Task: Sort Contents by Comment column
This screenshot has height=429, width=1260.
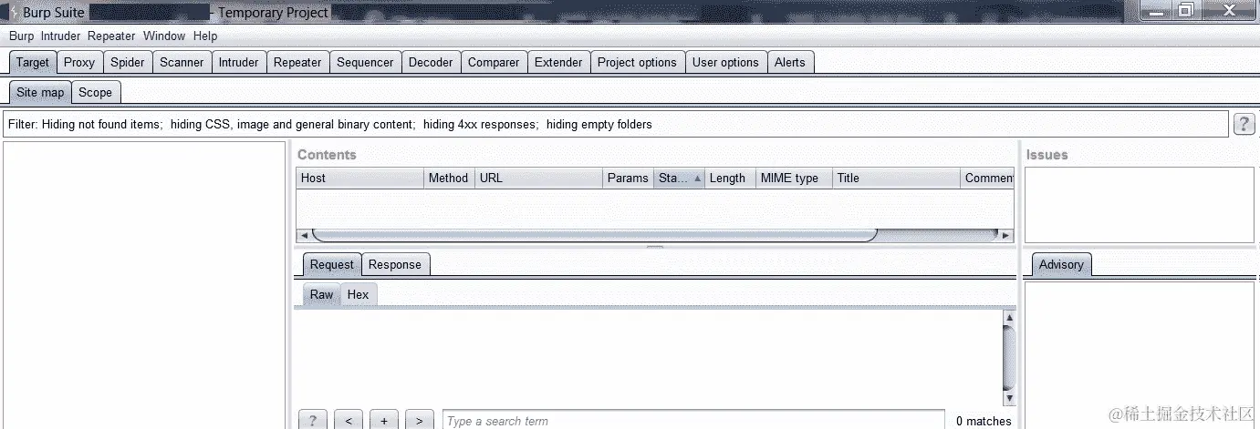Action: coord(988,179)
